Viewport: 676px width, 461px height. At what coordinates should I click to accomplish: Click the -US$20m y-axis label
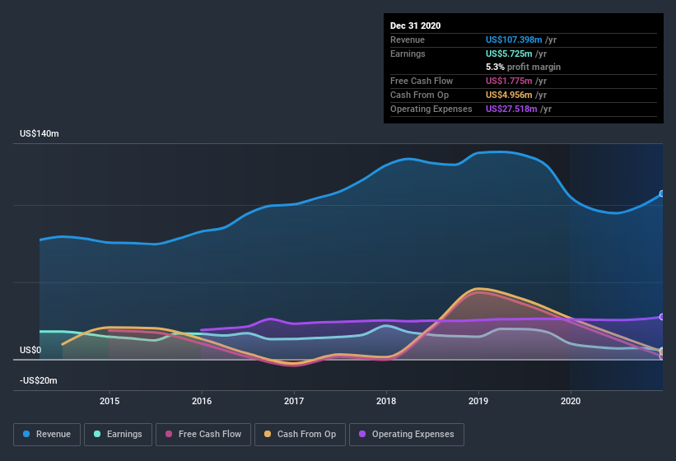pos(39,381)
